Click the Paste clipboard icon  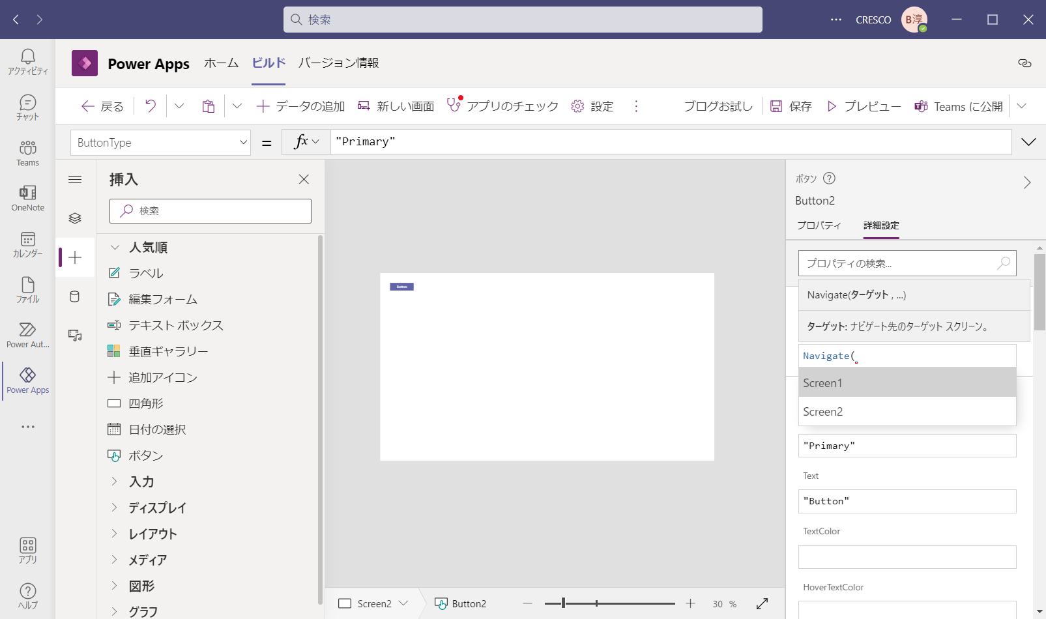[x=209, y=106]
